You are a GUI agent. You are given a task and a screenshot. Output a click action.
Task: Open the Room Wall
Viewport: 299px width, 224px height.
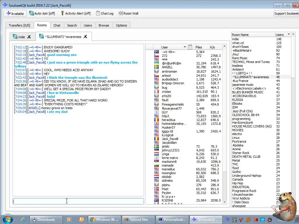[128, 13]
